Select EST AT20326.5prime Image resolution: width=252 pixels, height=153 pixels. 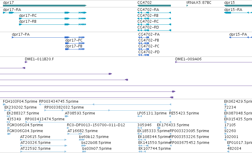tap(44, 146)
